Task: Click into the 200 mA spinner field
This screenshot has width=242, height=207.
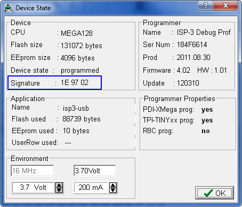Action: click(x=91, y=188)
